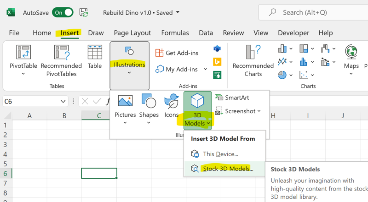This screenshot has width=368, height=202.
Task: Select the Insert ribbon tab
Action: (69, 33)
